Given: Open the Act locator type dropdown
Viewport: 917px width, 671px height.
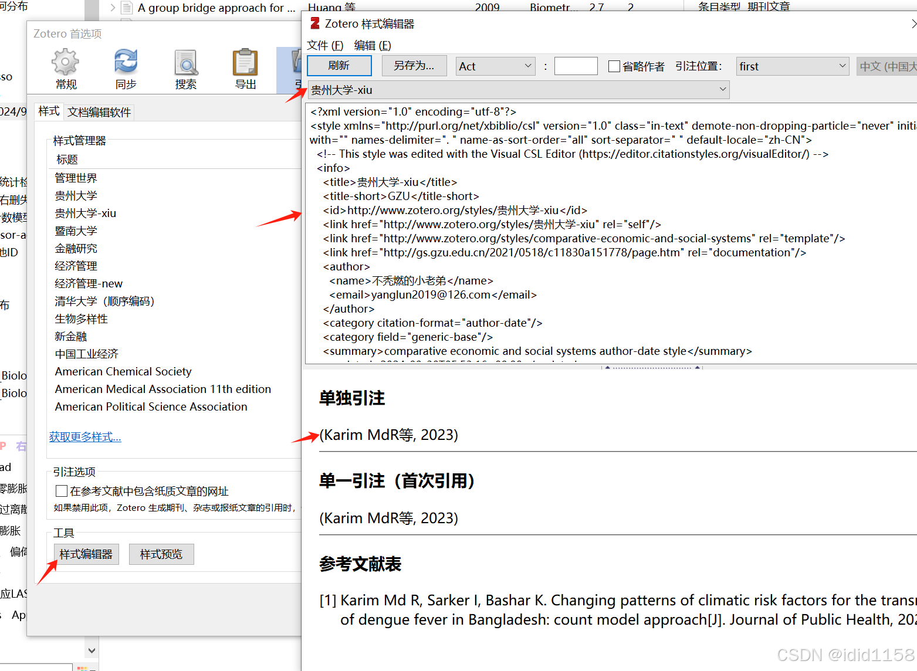Looking at the screenshot, I should (x=496, y=66).
